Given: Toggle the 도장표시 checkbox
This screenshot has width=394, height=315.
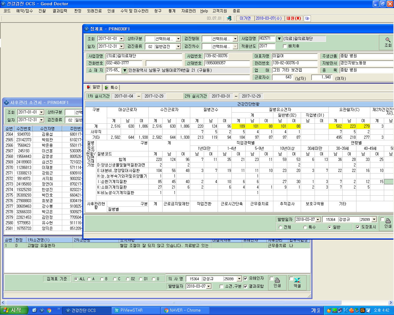Looking at the screenshot, I should [x=358, y=227].
